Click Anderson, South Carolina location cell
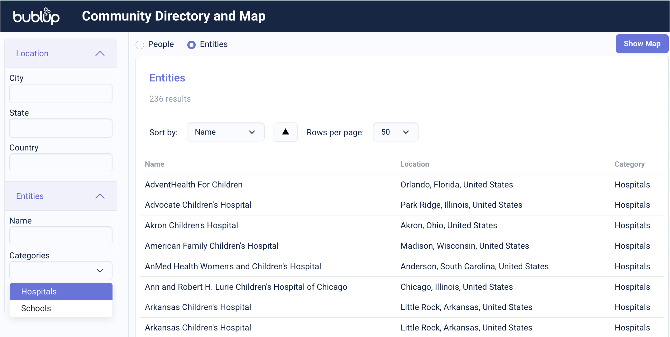The image size is (670, 337). coord(474,266)
